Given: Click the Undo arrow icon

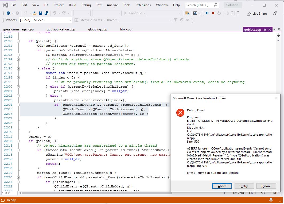Looking at the screenshot, I should [55, 13].
